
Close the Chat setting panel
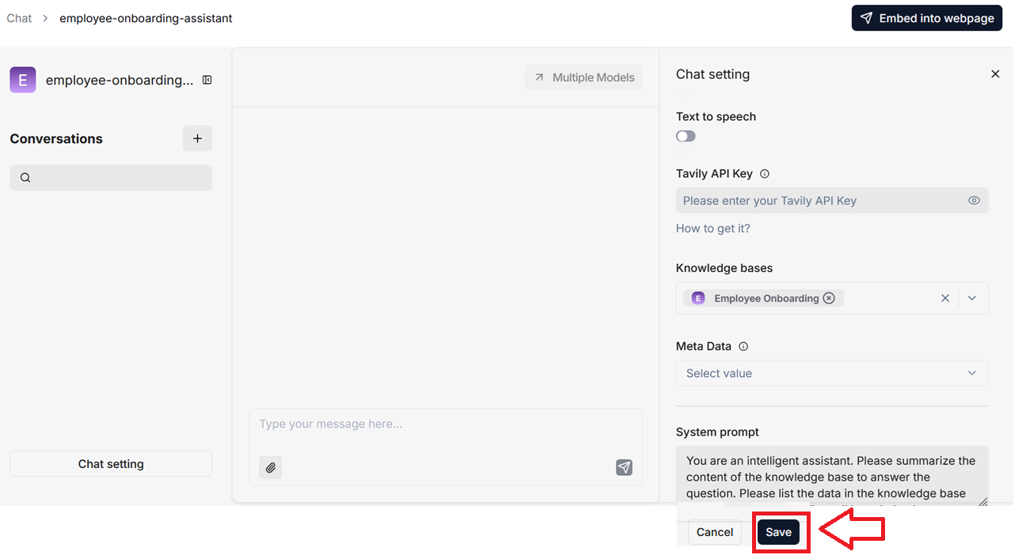click(995, 74)
